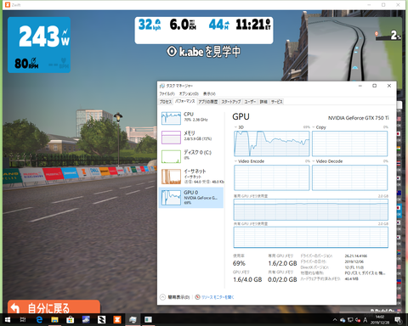Open the オプション menu
Image resolution: width=408 pixels, height=326 pixels.
(189, 93)
